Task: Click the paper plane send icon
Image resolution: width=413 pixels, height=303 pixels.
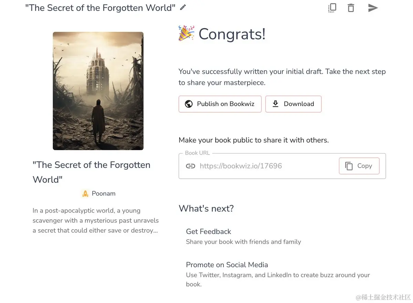Action: tap(373, 8)
